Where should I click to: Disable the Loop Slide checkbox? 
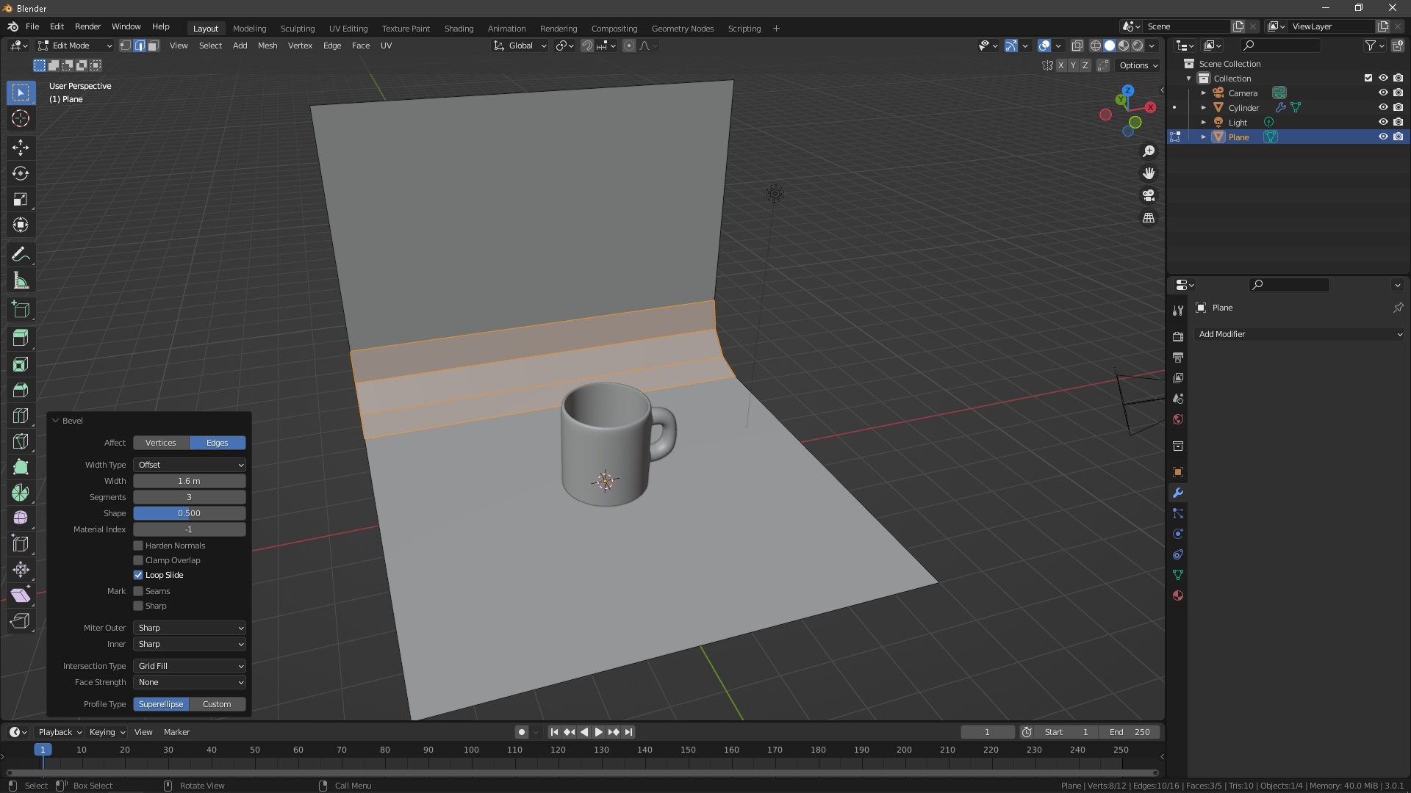(x=138, y=575)
